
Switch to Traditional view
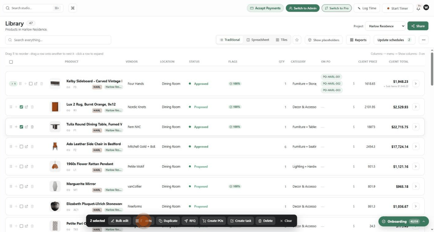(x=230, y=40)
